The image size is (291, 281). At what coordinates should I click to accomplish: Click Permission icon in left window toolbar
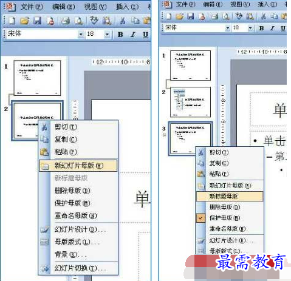[50, 20]
